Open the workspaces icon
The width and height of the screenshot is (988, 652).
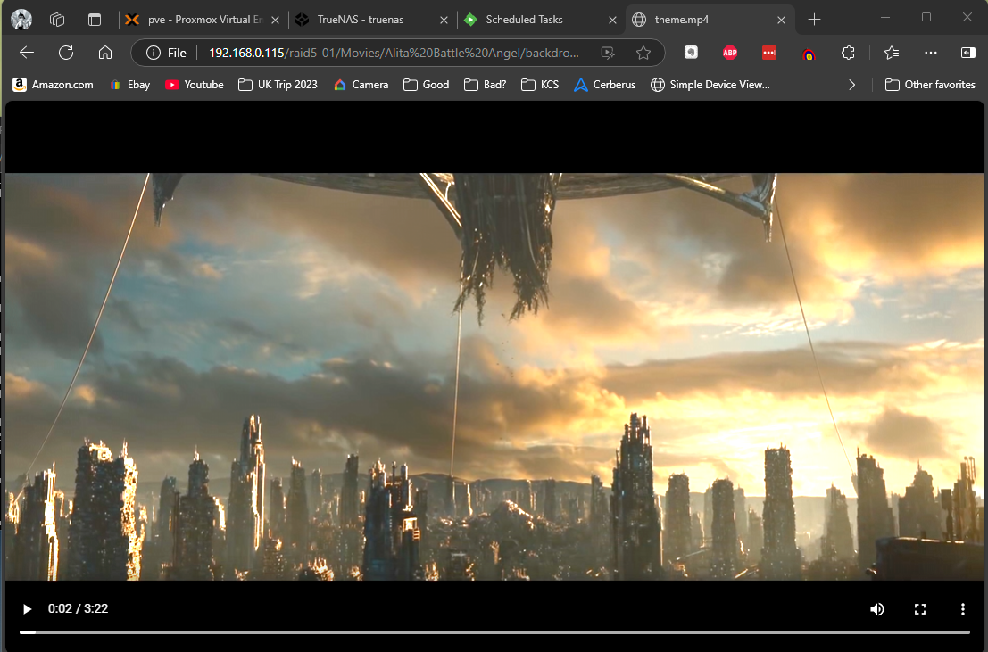[x=57, y=20]
